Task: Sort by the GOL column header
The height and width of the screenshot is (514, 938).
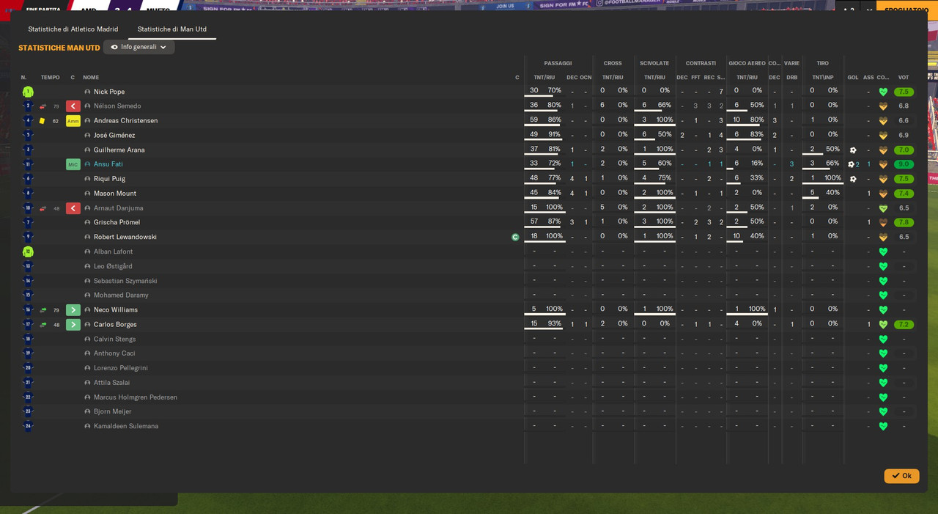Action: point(853,78)
